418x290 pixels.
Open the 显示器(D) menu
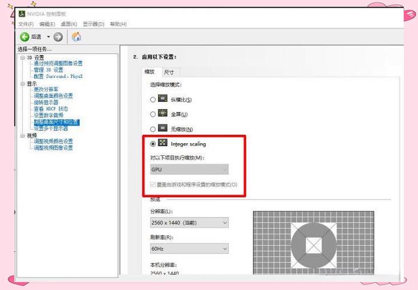coord(93,24)
